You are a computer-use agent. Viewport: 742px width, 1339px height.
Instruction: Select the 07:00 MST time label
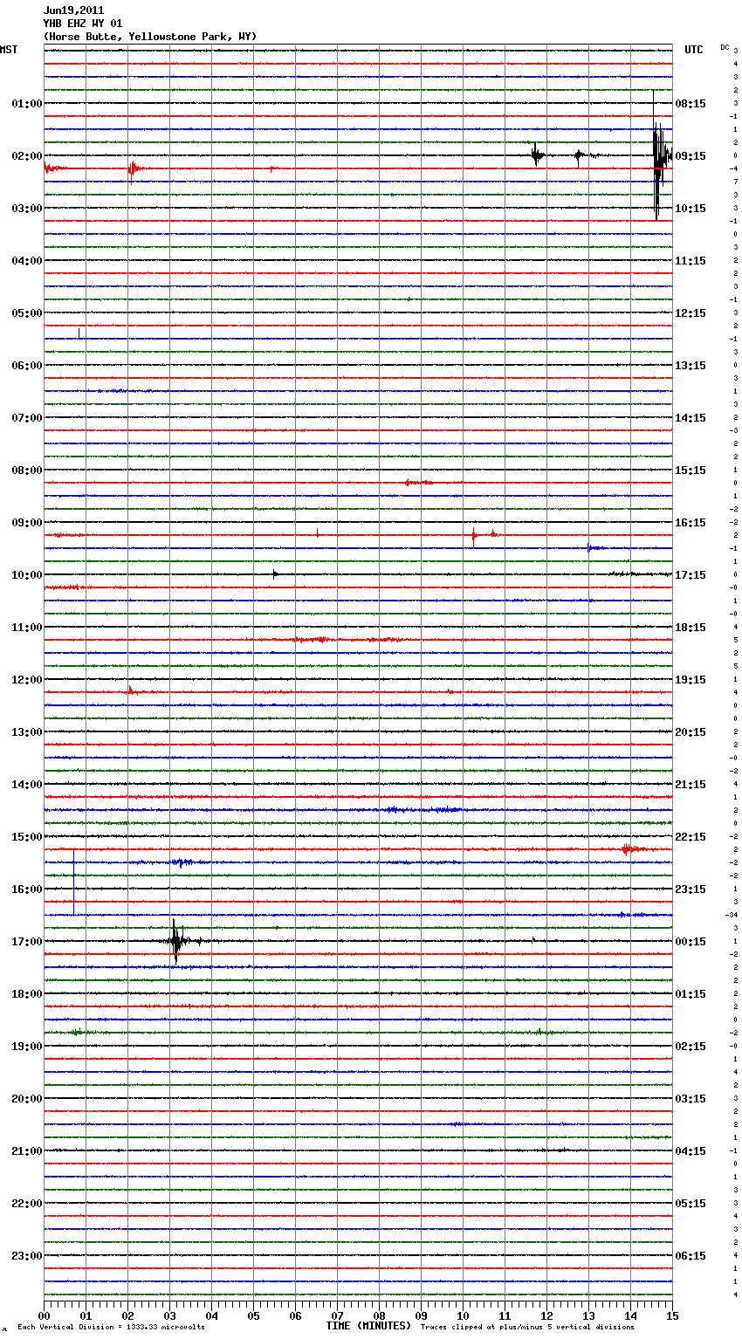point(26,418)
